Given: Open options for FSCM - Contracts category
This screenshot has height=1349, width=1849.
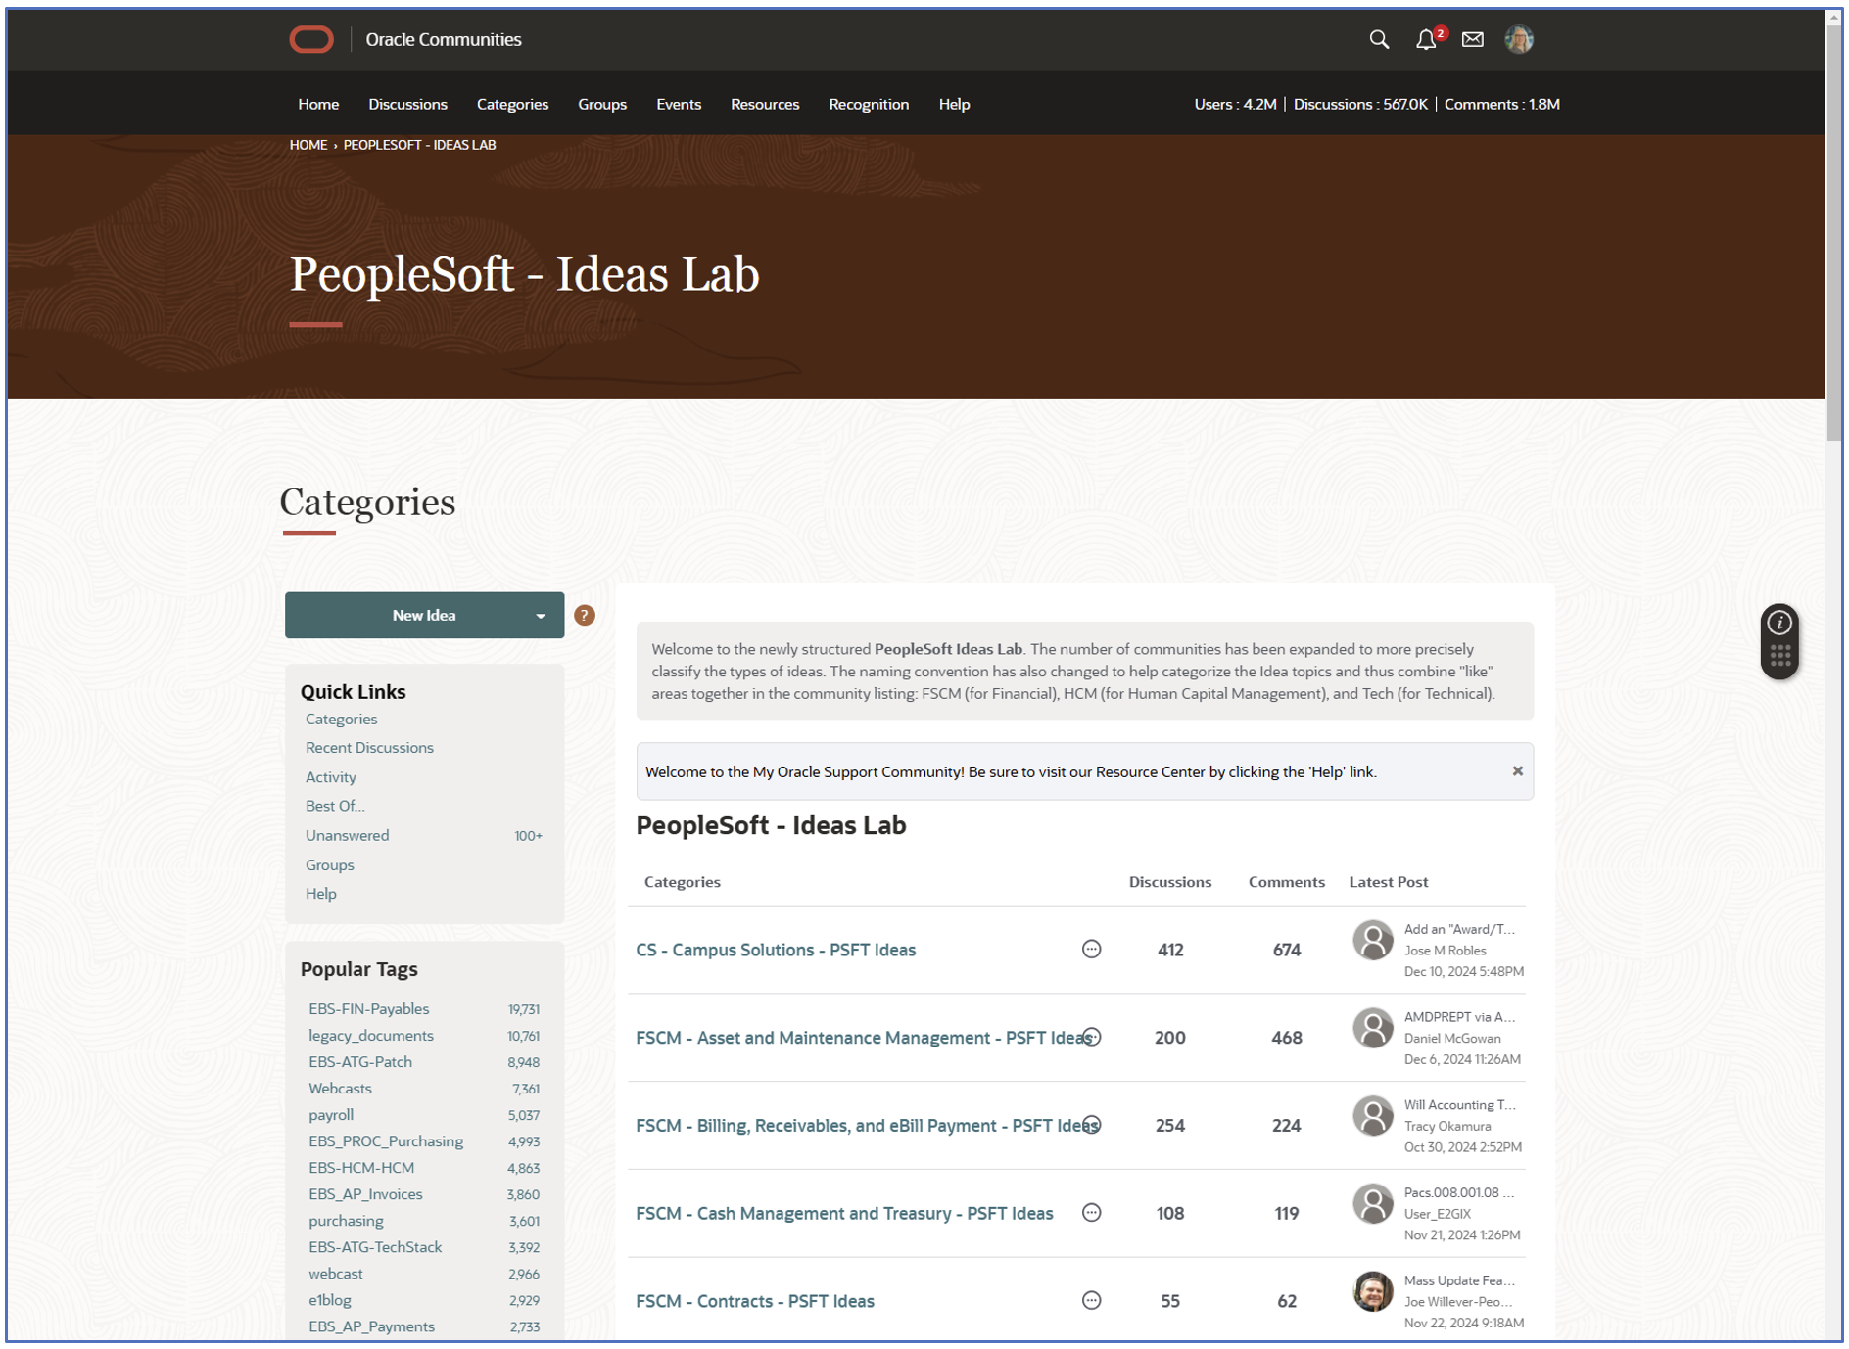Looking at the screenshot, I should [1091, 1300].
